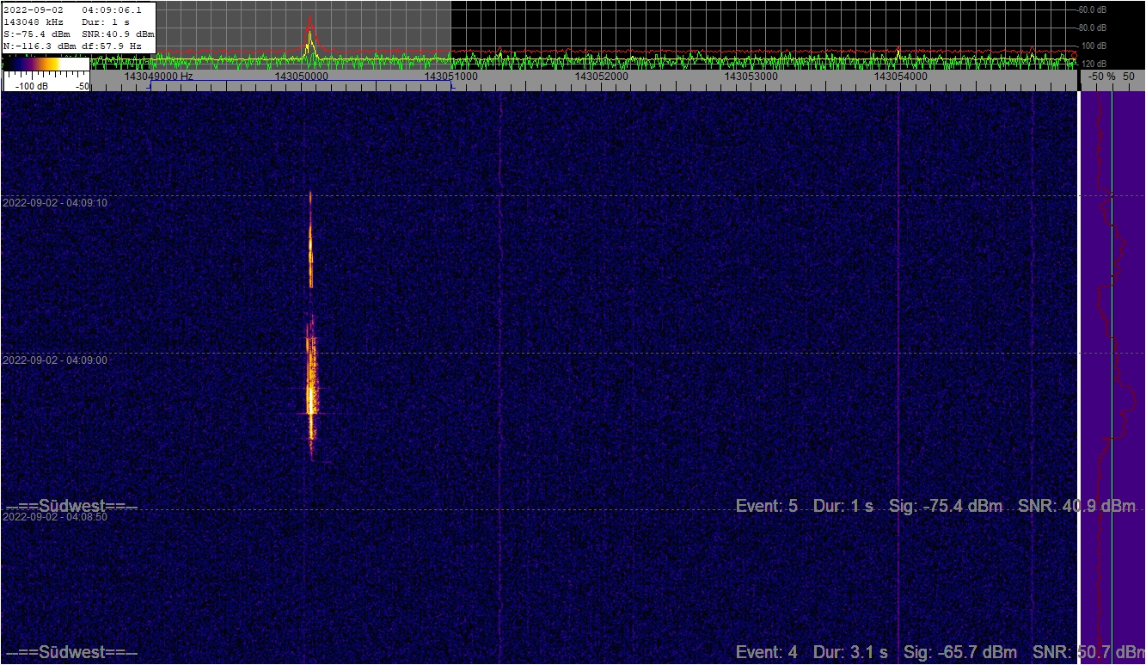Viewport: 1146px width, 665px height.
Task: Click the -50 % 50 amplitude bar scale
Action: tap(1112, 77)
